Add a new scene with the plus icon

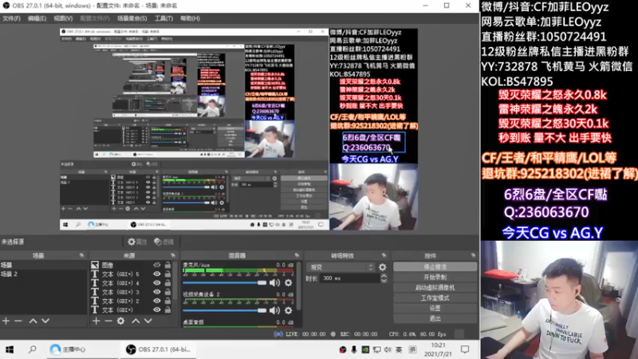tap(6, 321)
